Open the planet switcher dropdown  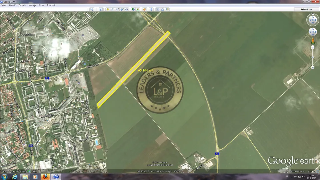[x=144, y=9]
